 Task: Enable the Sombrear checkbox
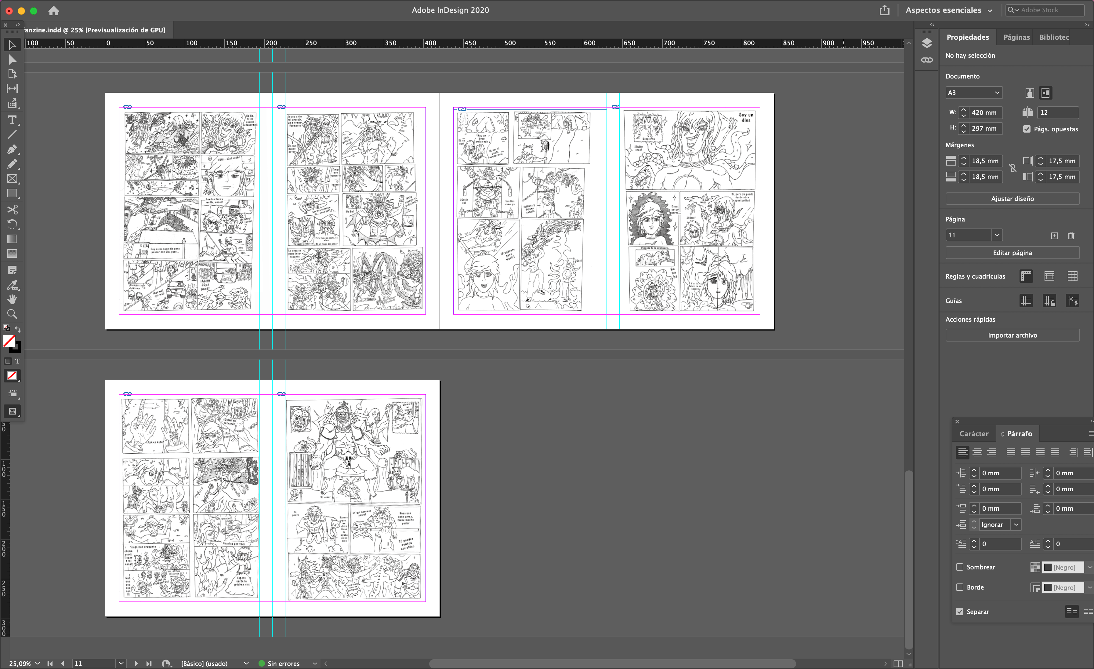click(x=959, y=567)
